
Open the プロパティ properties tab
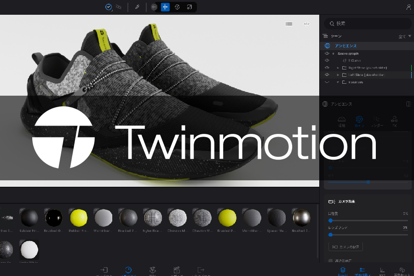(x=362, y=271)
